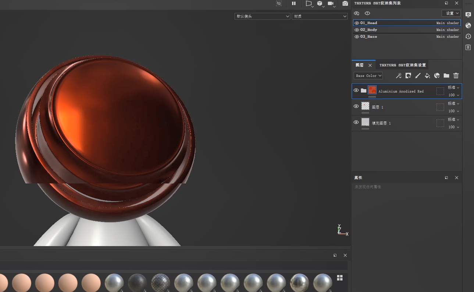
Task: Select the 03_Base texture set
Action: 368,37
